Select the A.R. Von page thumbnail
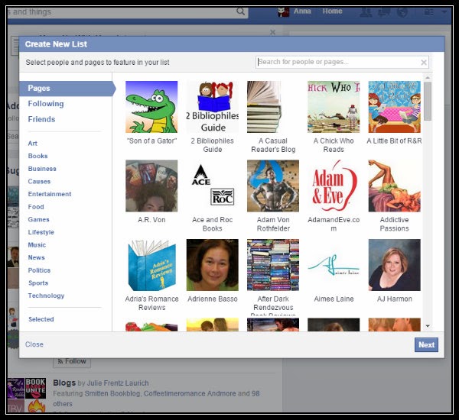This screenshot has height=420, width=459. pos(151,186)
